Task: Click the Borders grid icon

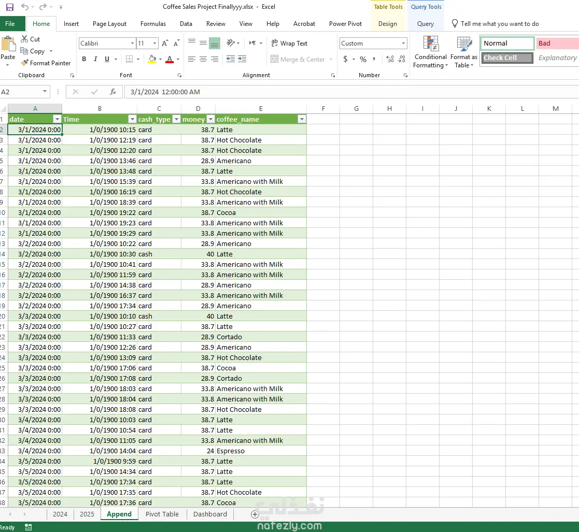Action: pyautogui.click(x=129, y=59)
